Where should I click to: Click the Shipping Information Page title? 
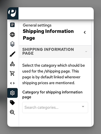coord(48,35)
